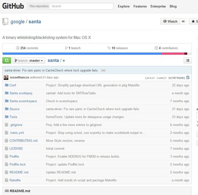Open the Rakefile file
The width and height of the screenshot is (198, 195).
click(15, 180)
